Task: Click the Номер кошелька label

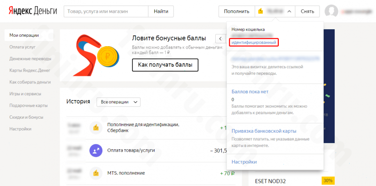Action: click(248, 30)
